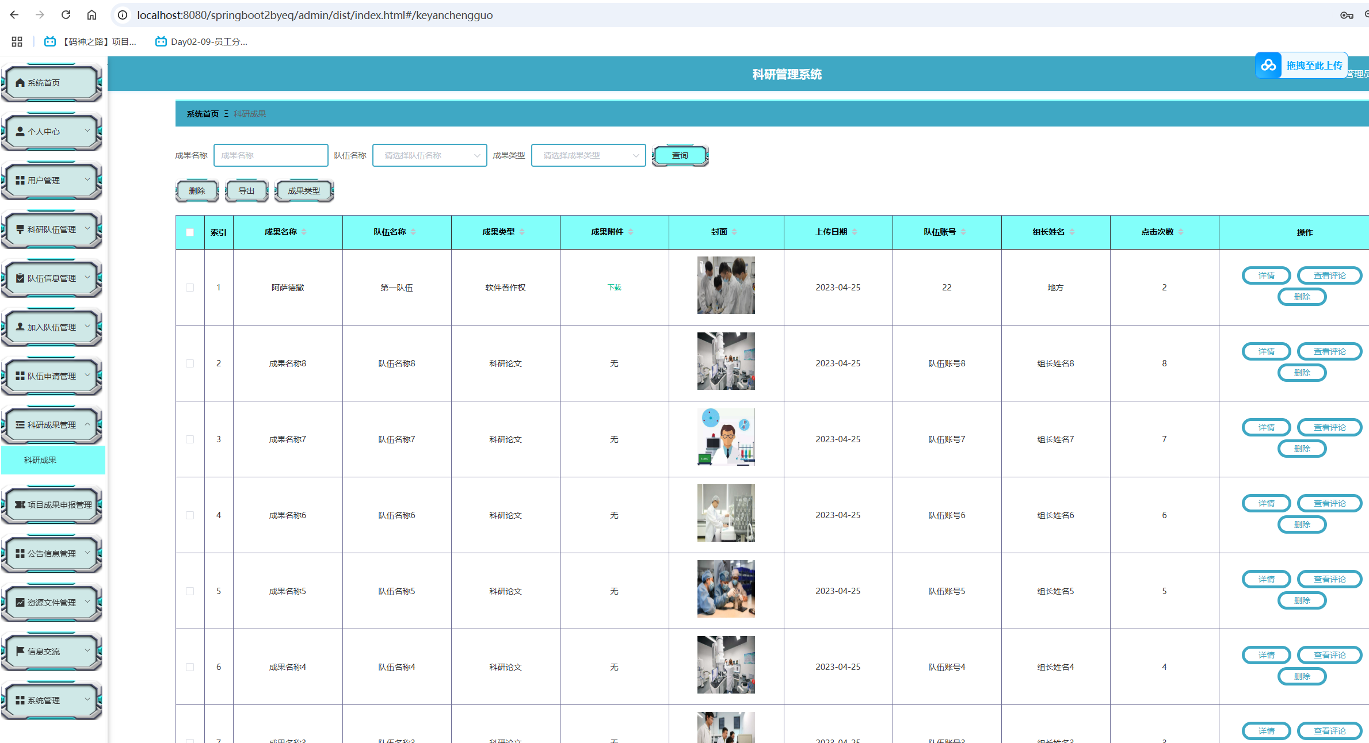Expand the 公告信息管理 sidebar menu

(52, 554)
